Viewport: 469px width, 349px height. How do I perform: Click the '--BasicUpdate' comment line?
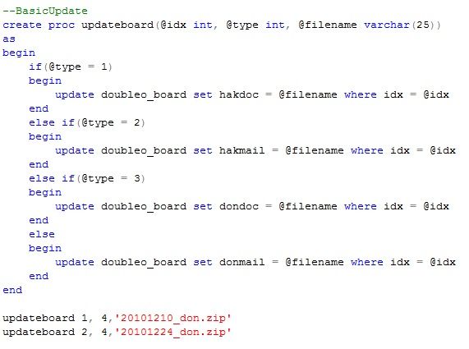point(45,11)
